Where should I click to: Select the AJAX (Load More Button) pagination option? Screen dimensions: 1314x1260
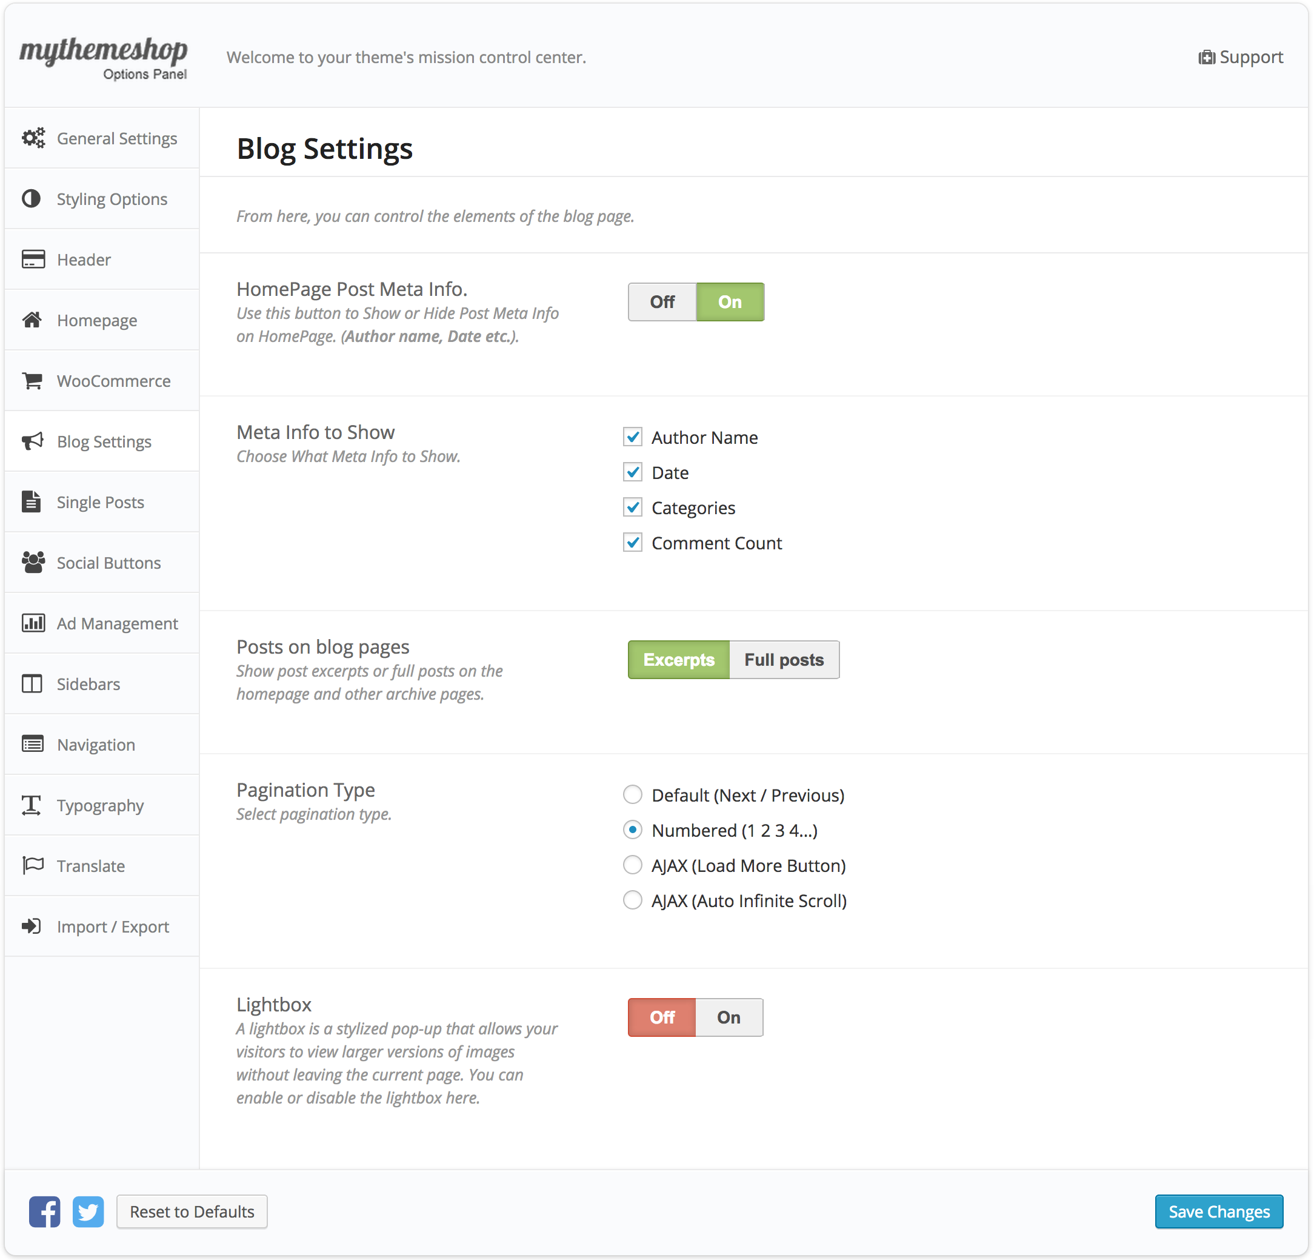632,865
